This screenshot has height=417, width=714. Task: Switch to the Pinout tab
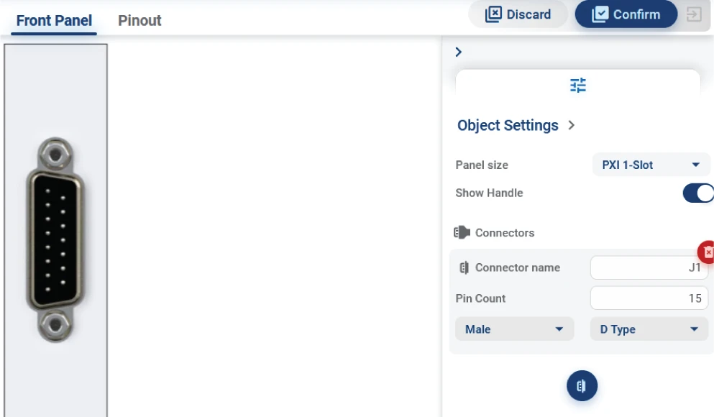pos(139,20)
